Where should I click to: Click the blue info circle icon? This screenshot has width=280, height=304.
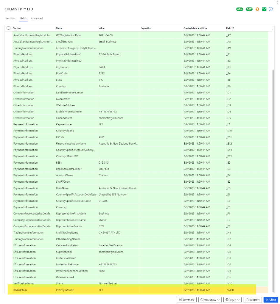pos(271,9)
